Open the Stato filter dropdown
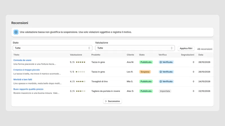The image size is (225, 126). pos(53,48)
